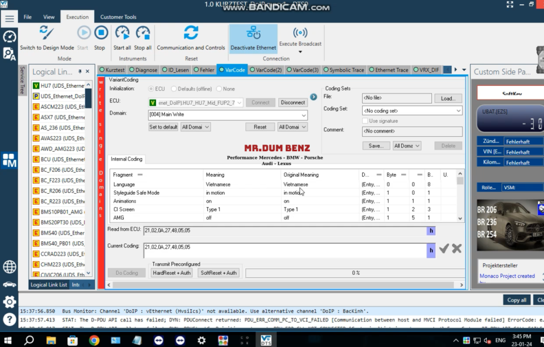Screen dimensions: 544x347
Task: Click the Current Coding input field
Action: tap(284, 250)
